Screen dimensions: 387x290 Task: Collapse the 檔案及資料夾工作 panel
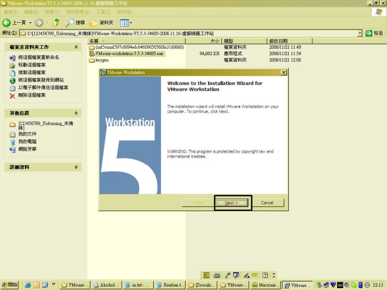[x=76, y=47]
